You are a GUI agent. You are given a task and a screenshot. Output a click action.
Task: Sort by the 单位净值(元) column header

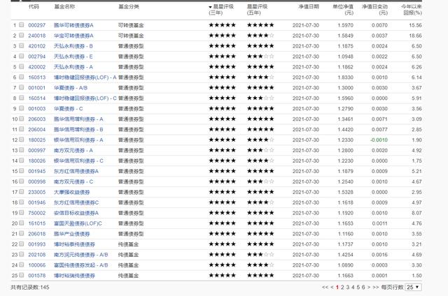(343, 10)
